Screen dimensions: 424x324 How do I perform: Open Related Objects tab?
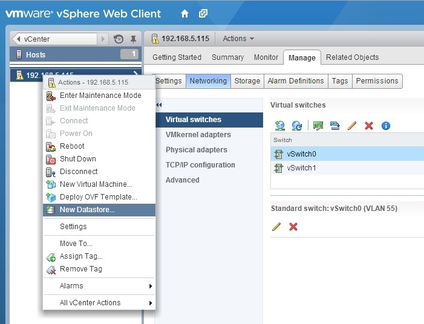[x=353, y=57]
